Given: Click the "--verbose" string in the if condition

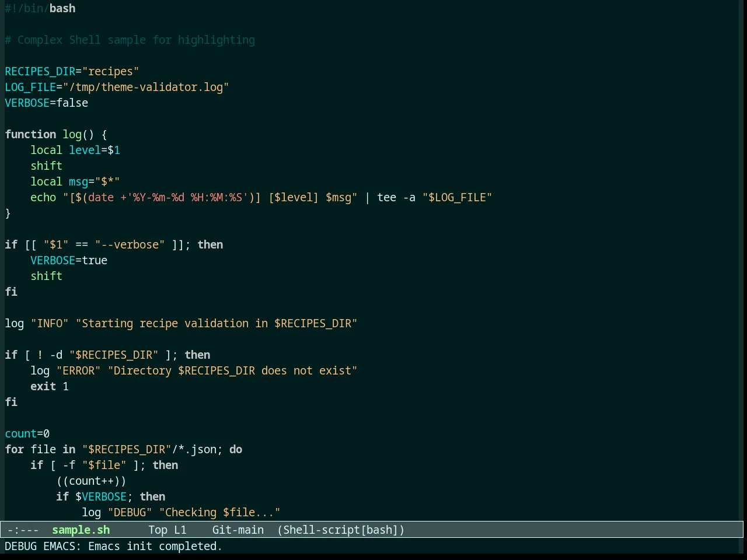Looking at the screenshot, I should [130, 244].
